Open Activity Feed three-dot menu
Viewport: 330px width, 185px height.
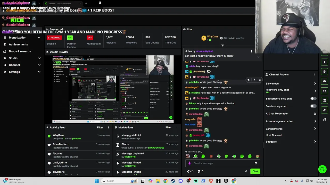[x=108, y=127]
